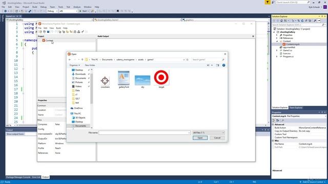Viewport: 328px width, 184px height.
Task: Expand the References node in Solution Explorer
Action: click(277, 38)
